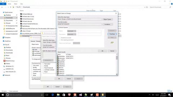
Task: Open the View ribbon tab
Action: coord(21,4)
